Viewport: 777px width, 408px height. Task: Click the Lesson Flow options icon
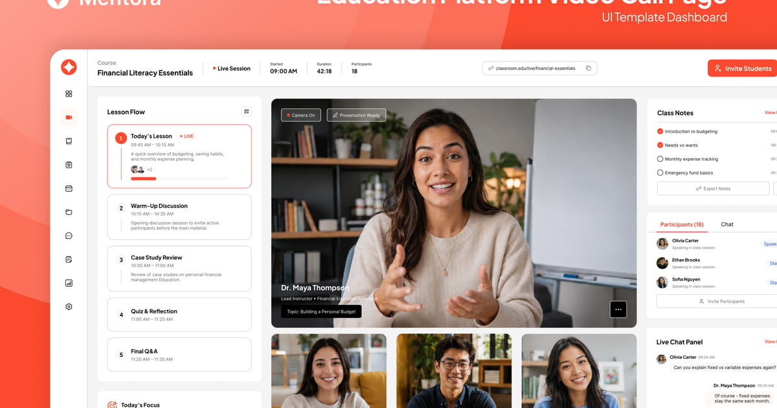point(246,111)
